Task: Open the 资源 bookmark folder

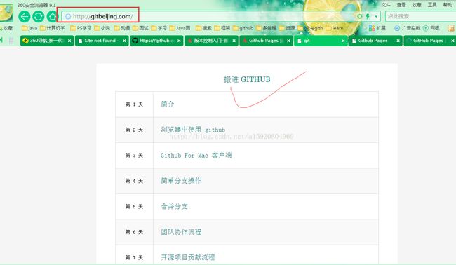Action: coord(288,28)
